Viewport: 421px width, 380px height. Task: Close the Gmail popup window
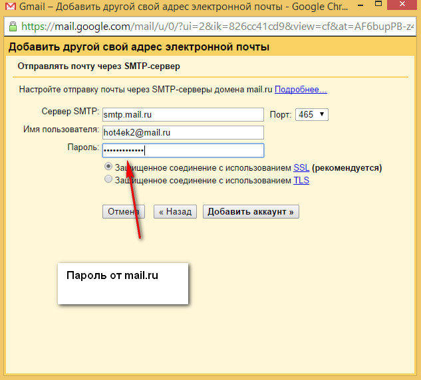tap(402, 4)
